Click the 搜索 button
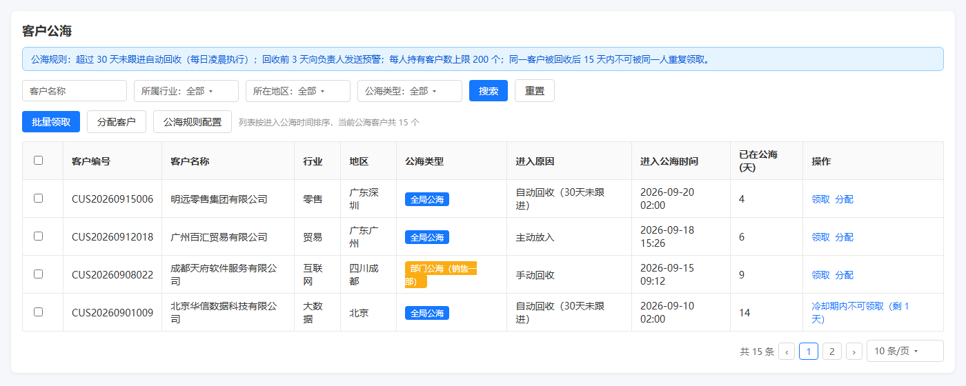 click(x=489, y=91)
